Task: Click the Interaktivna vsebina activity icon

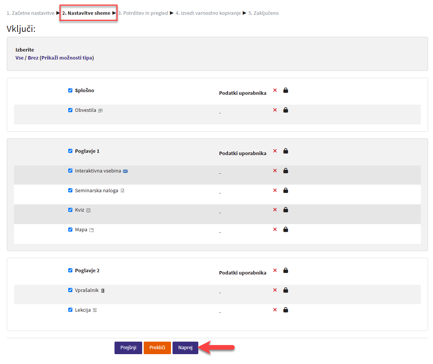Action: [126, 171]
